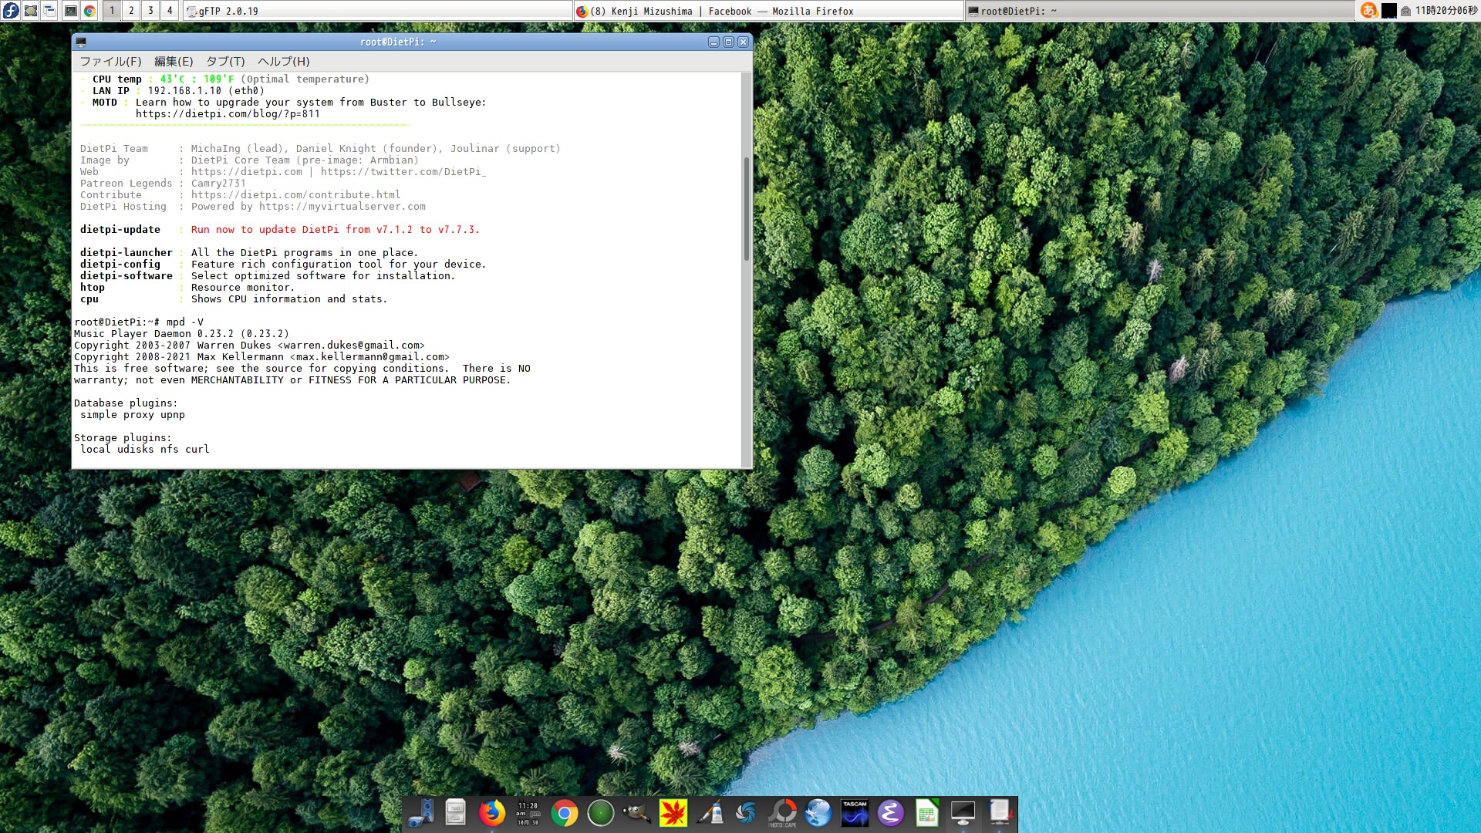Launch Google Chrome from the dock

(x=565, y=813)
